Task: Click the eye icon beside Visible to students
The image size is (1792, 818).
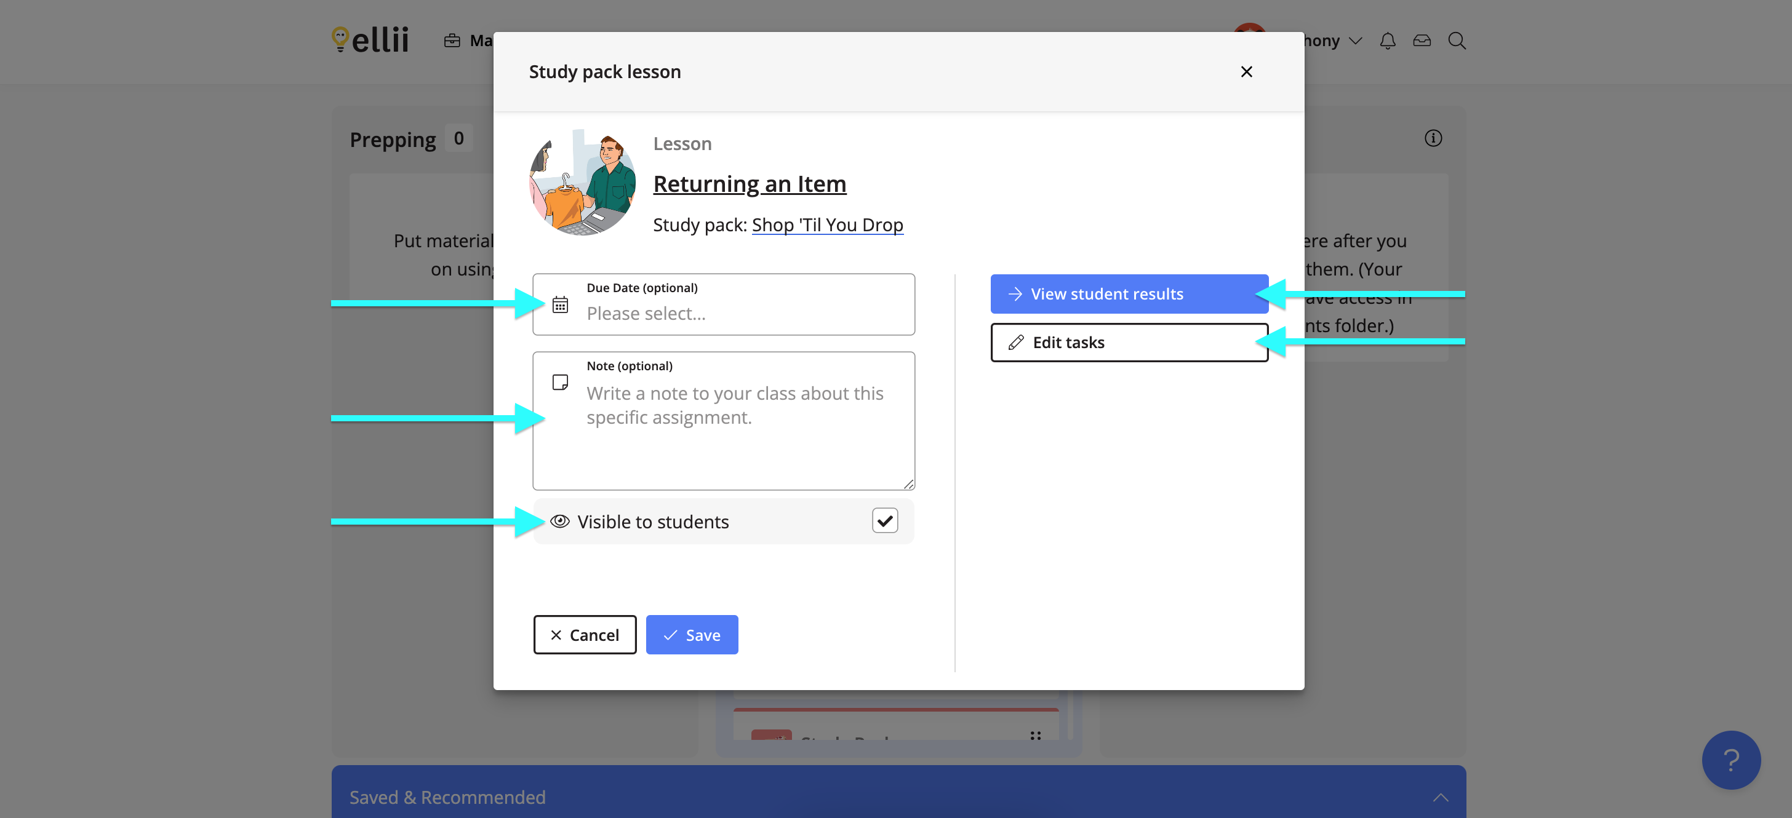Action: pos(559,521)
